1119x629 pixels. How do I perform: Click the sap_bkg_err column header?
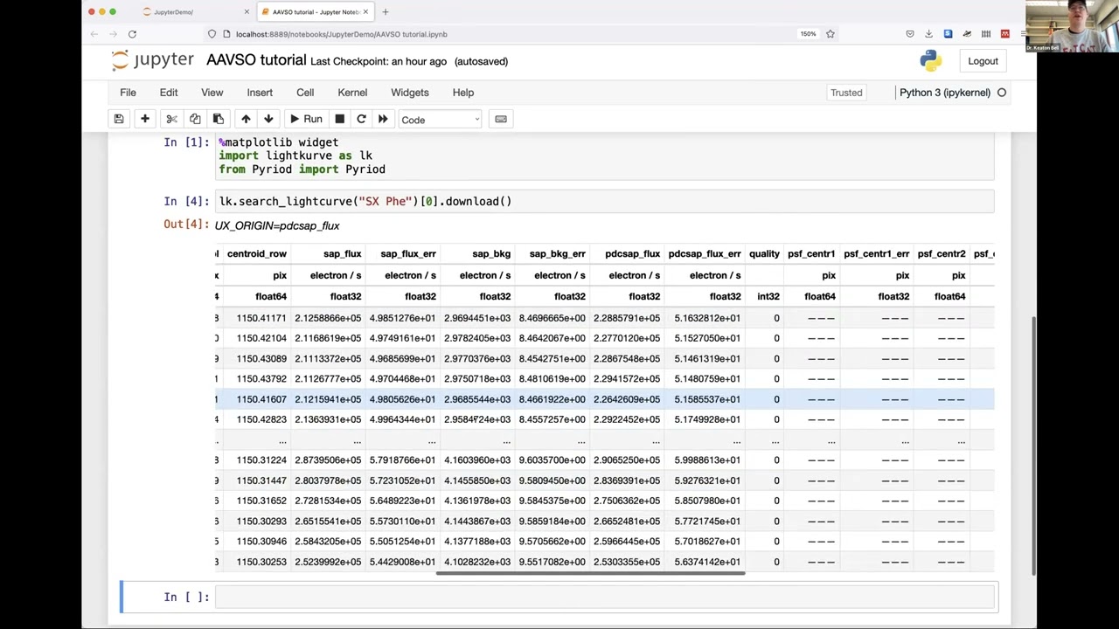557,253
